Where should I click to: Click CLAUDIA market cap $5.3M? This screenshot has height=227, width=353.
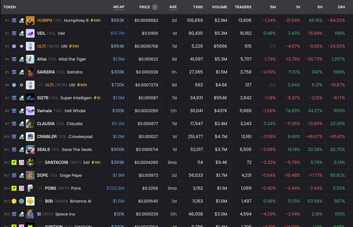click(118, 124)
